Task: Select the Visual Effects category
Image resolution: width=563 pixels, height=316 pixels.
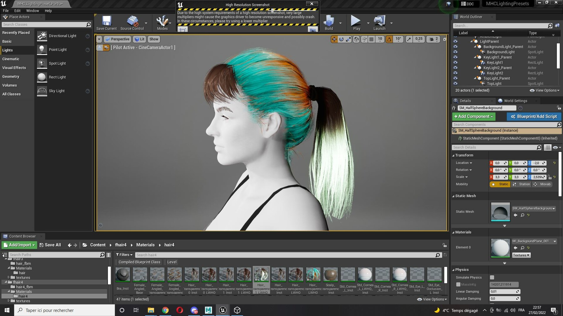Action: pos(14,68)
